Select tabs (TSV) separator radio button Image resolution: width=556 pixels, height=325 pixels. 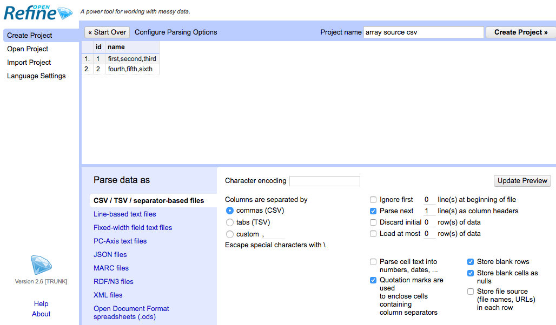230,222
